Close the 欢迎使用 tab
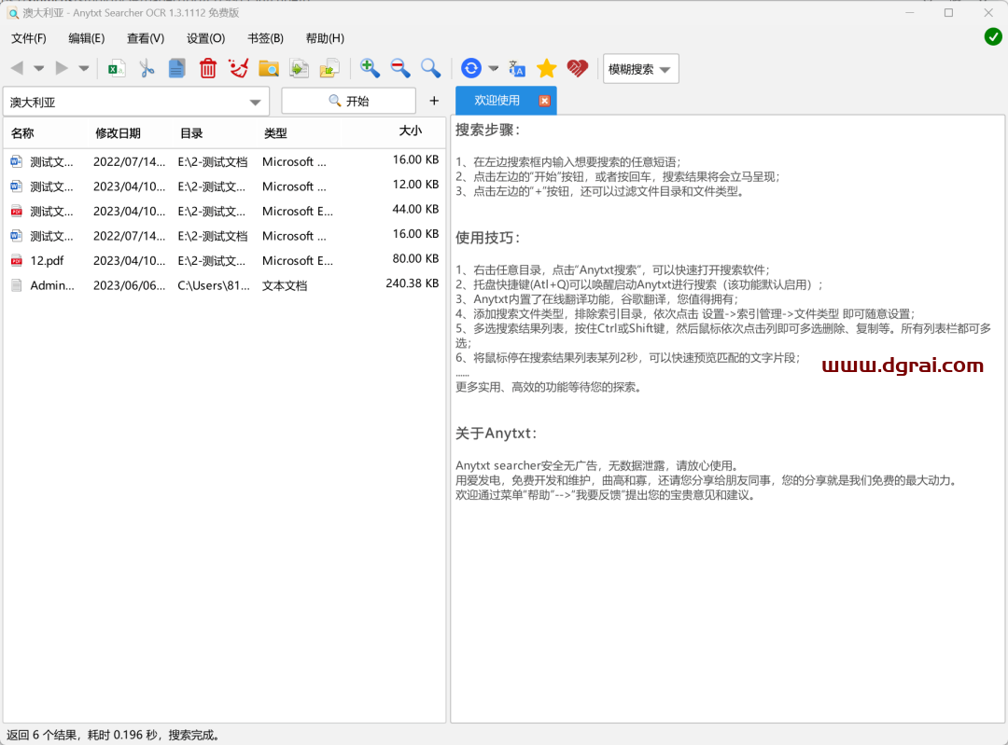 point(544,101)
